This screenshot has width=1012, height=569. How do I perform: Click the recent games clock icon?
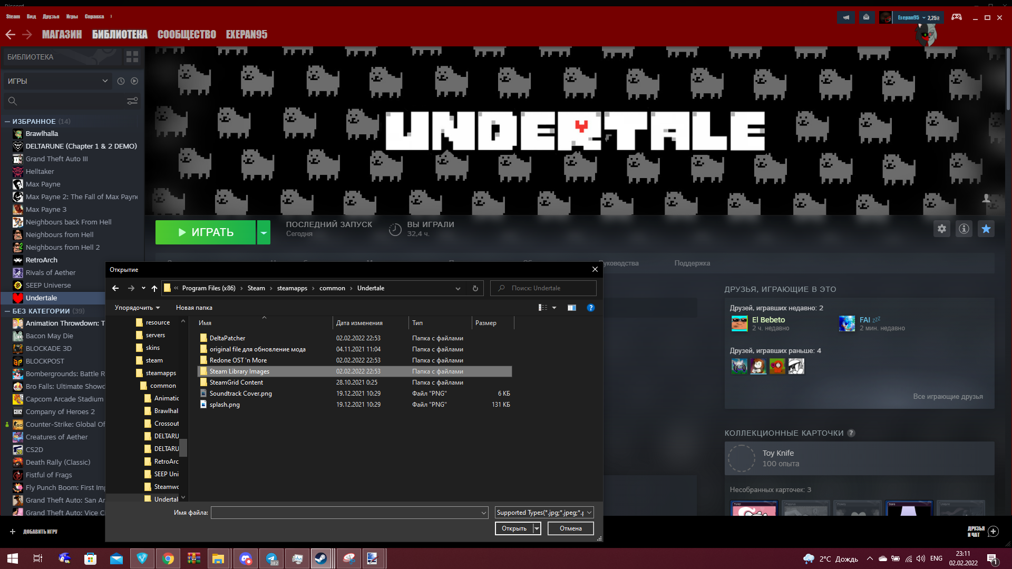pyautogui.click(x=121, y=81)
